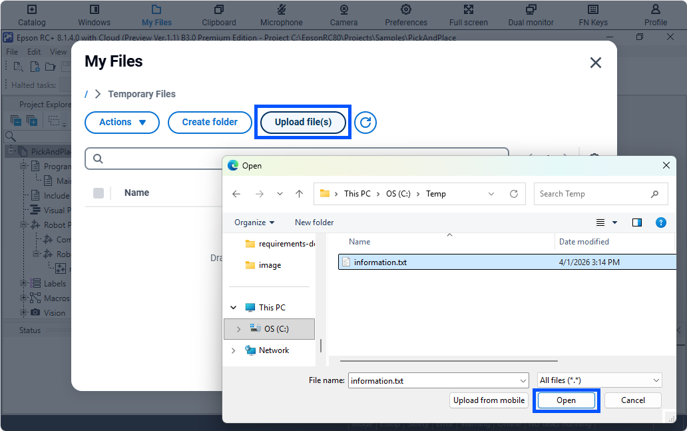Screen dimensions: 687x431
Task: Refresh the Temp folder listing
Action: click(514, 194)
